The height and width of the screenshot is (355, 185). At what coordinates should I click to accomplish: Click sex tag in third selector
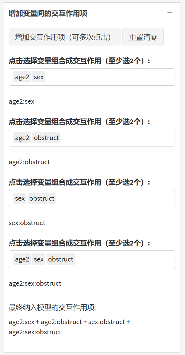click(x=20, y=198)
